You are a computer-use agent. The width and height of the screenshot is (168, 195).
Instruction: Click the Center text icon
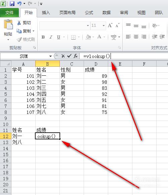click(136, 37)
